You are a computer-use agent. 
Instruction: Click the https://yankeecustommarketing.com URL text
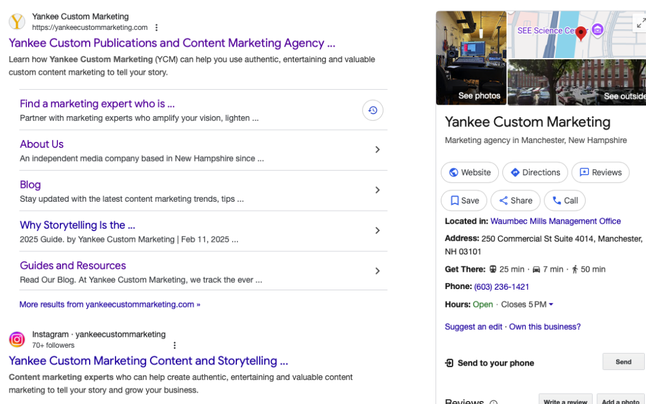(x=90, y=28)
